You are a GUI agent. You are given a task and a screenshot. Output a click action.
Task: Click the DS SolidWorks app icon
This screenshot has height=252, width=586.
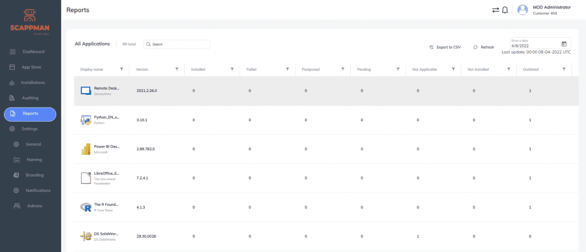pyautogui.click(x=86, y=237)
